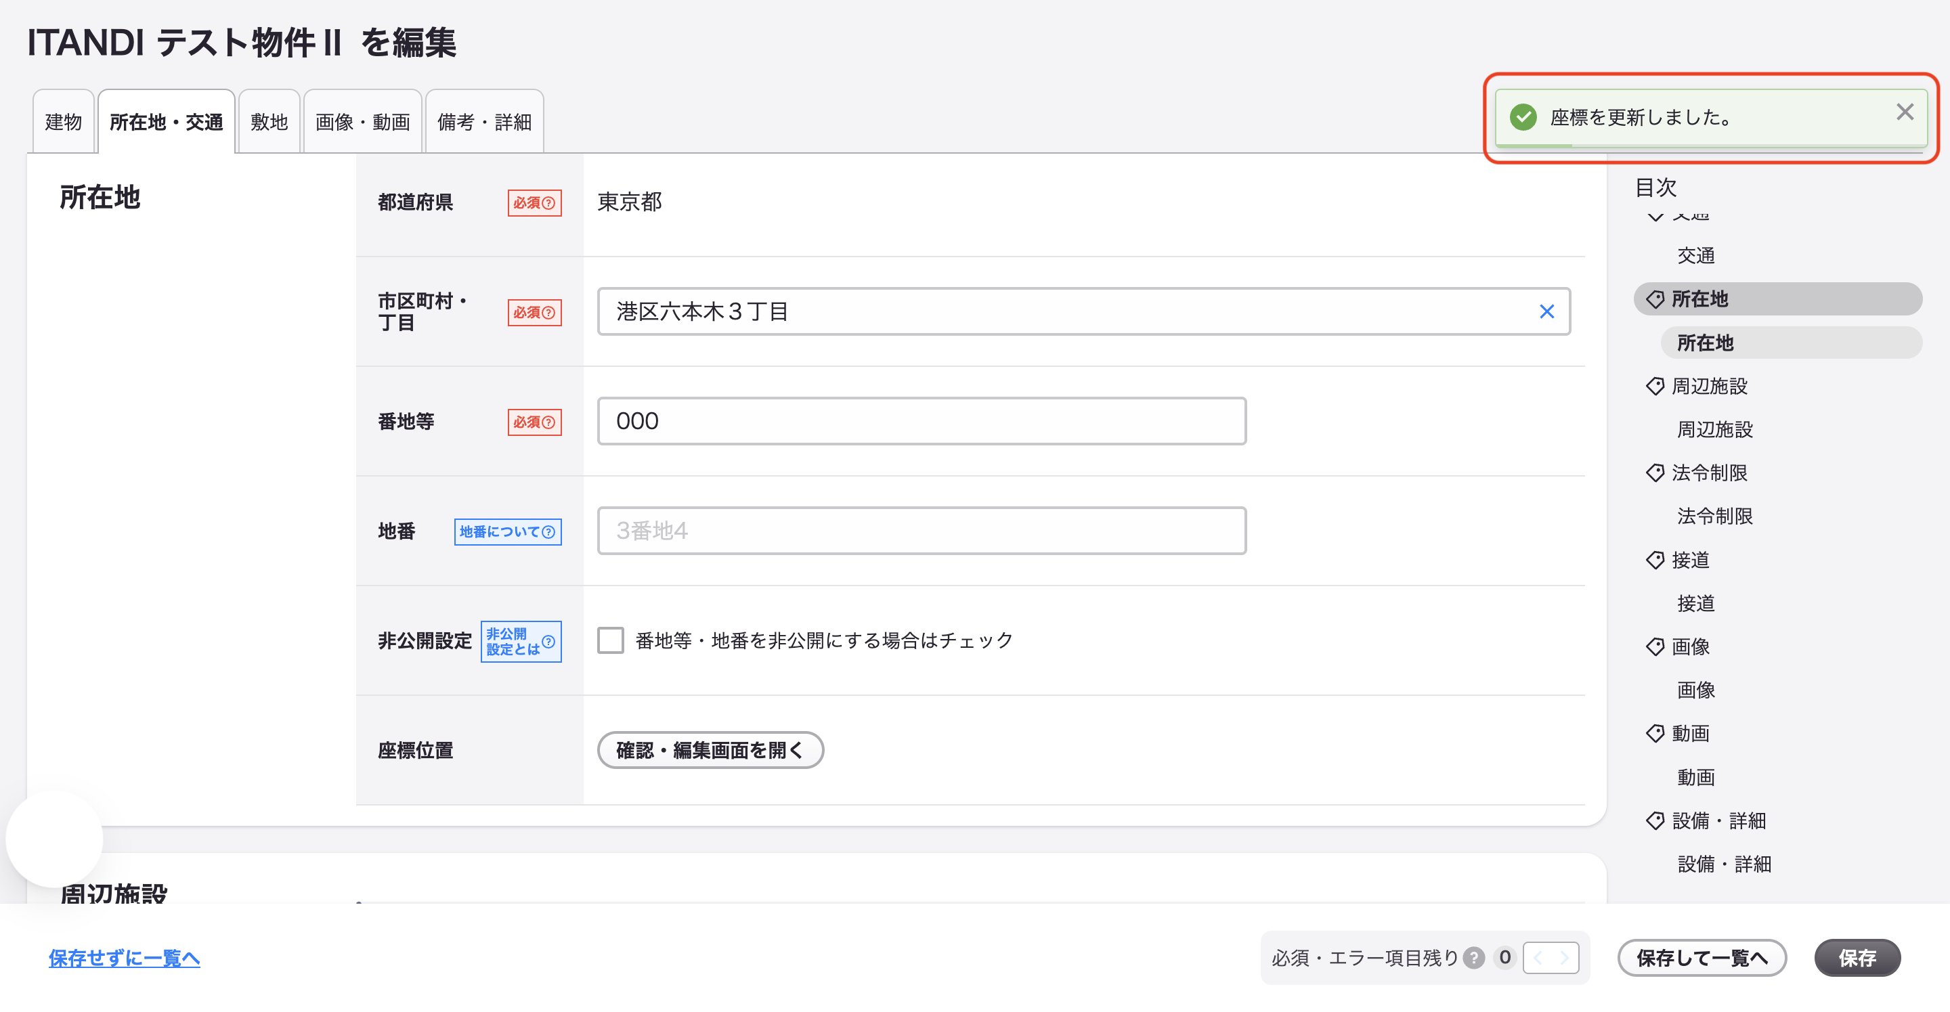Switch to the 建物 tab
The height and width of the screenshot is (1012, 1950).
click(64, 122)
